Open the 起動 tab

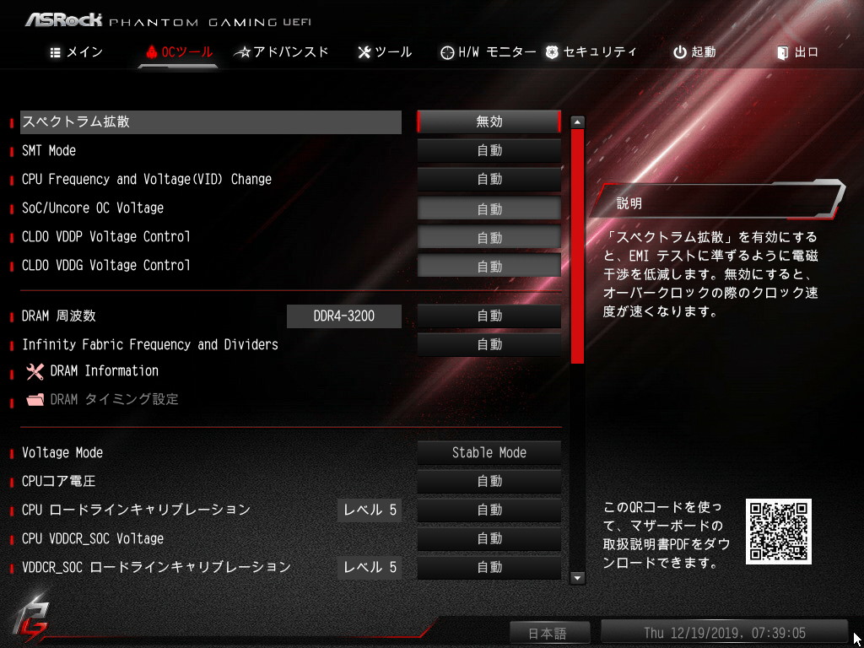coord(694,52)
